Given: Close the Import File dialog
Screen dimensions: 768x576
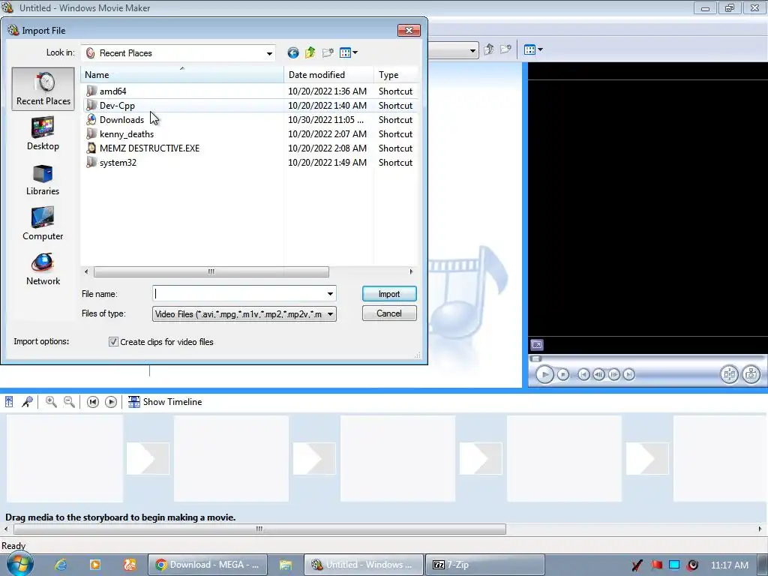Looking at the screenshot, I should 409,30.
